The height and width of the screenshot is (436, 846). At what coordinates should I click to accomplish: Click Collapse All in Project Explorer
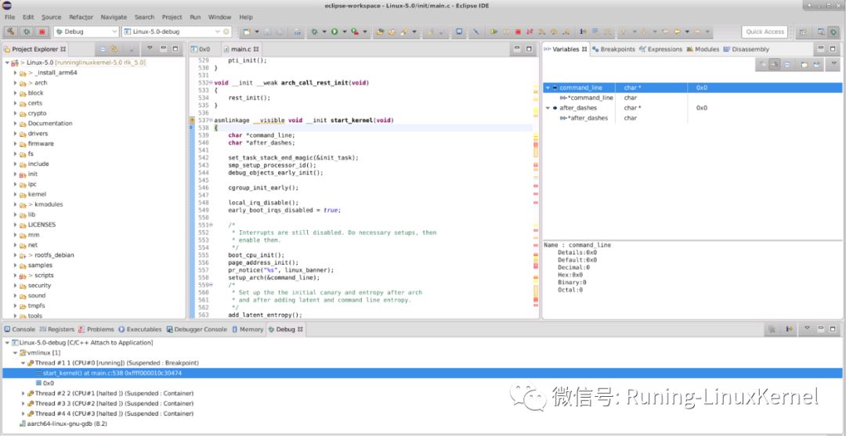tap(103, 49)
